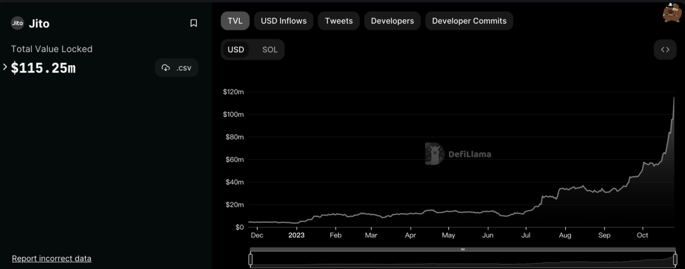Switch denomination to SOL
685x269 pixels.
pyautogui.click(x=270, y=49)
